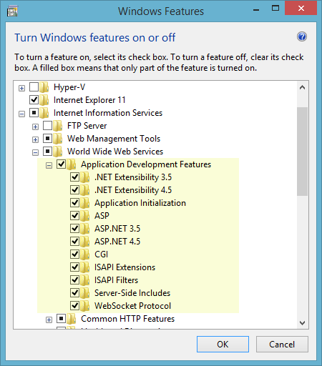Uncheck the ISAPI Filters checkbox

tap(74, 280)
